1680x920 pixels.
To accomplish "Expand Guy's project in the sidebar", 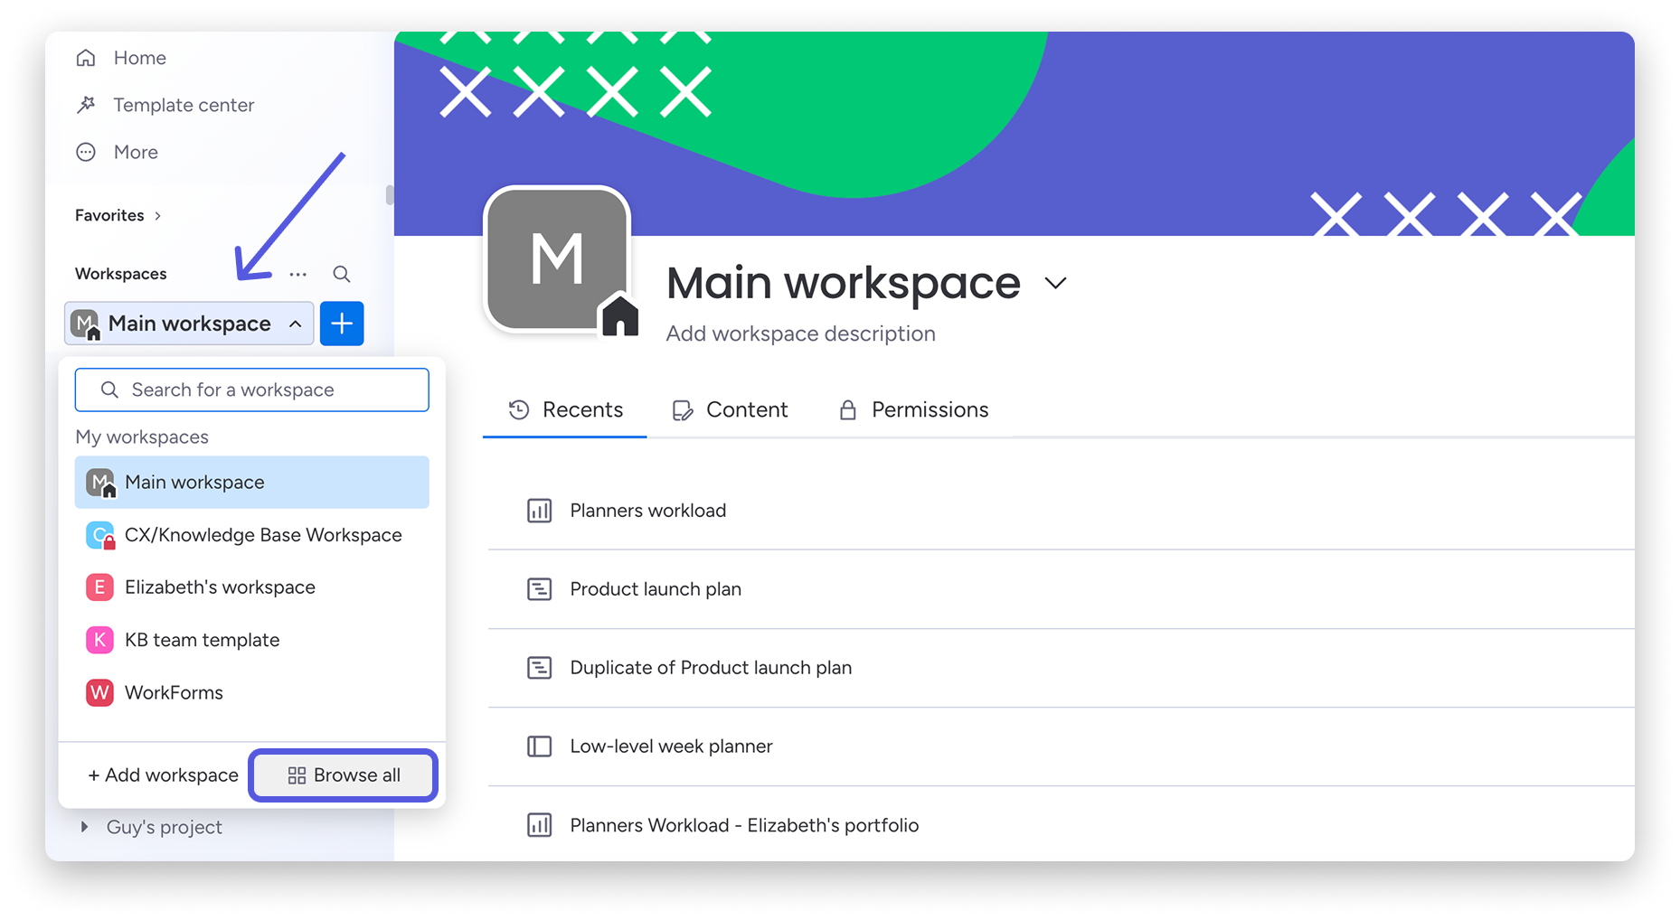I will coord(83,826).
